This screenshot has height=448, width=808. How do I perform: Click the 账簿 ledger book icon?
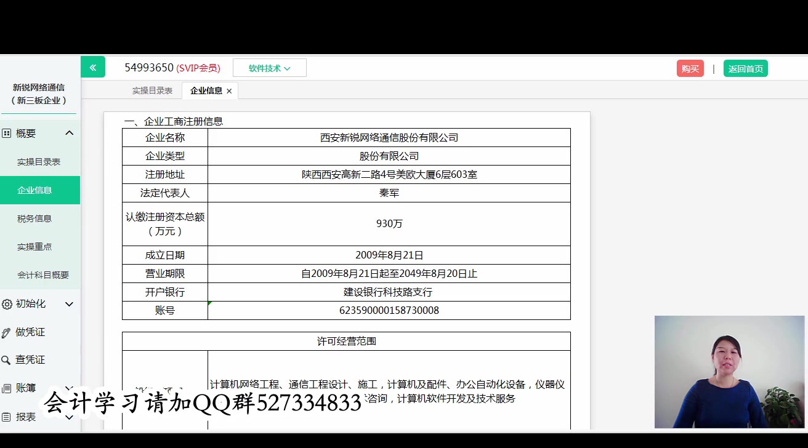(6, 388)
